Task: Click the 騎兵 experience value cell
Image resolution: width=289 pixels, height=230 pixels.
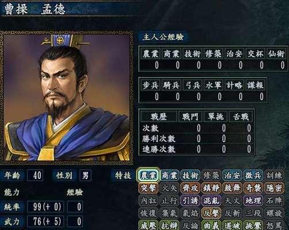Action: pyautogui.click(x=172, y=97)
